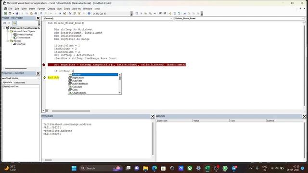Screen dimensions: 308x173
Task: Open WhatsApp from the taskbar
Action: (x=225, y=168)
